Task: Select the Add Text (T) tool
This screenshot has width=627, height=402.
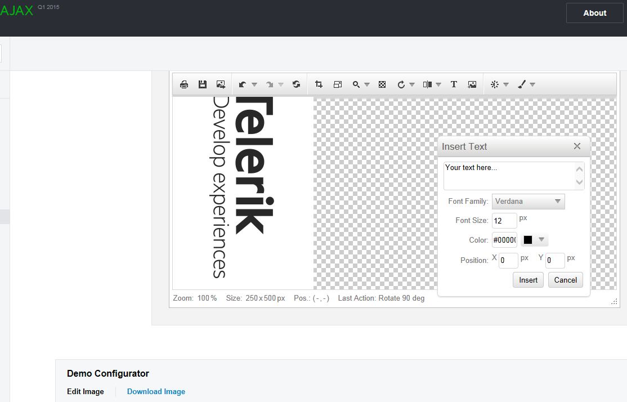Action: [x=454, y=84]
